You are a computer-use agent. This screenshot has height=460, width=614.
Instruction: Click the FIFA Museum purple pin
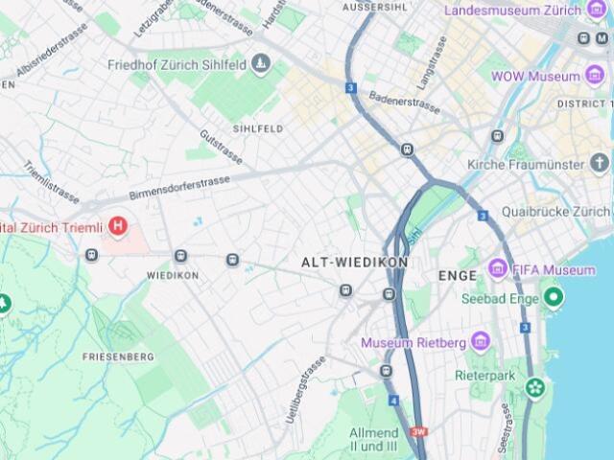(498, 269)
